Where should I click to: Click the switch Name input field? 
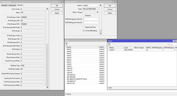point(91,5)
